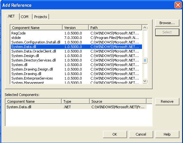Click the Type column header

(76, 101)
